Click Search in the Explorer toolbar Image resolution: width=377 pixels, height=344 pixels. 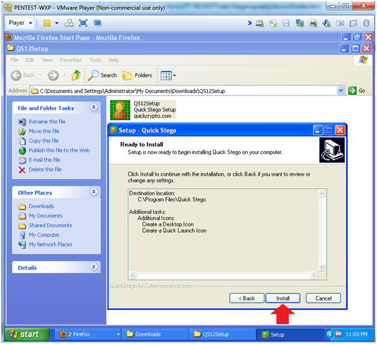(102, 75)
